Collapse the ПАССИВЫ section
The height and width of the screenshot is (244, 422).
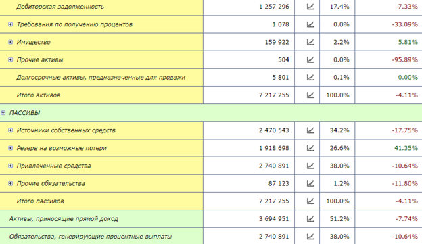(3, 113)
